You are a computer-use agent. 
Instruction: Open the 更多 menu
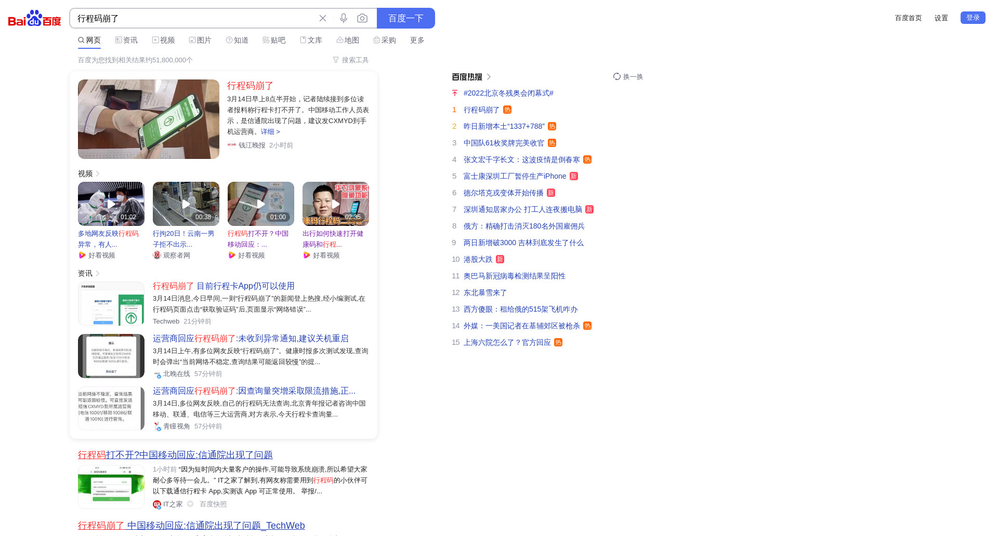coord(417,40)
